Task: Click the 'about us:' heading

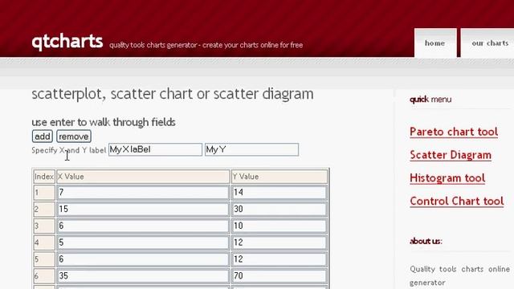Action: (x=426, y=241)
